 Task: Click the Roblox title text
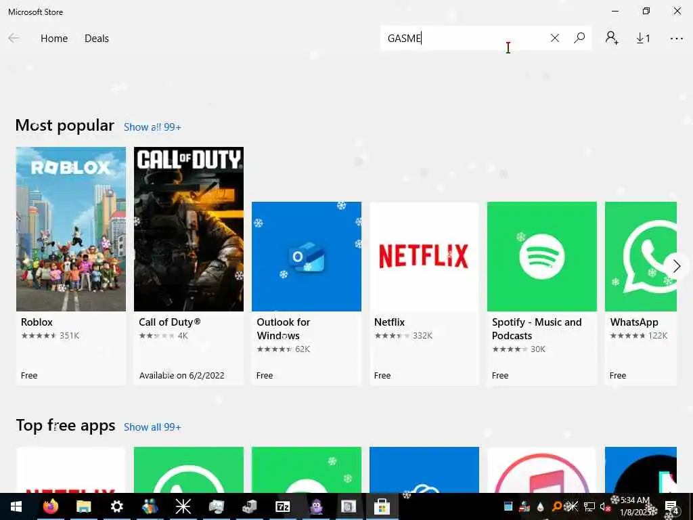[x=37, y=322]
